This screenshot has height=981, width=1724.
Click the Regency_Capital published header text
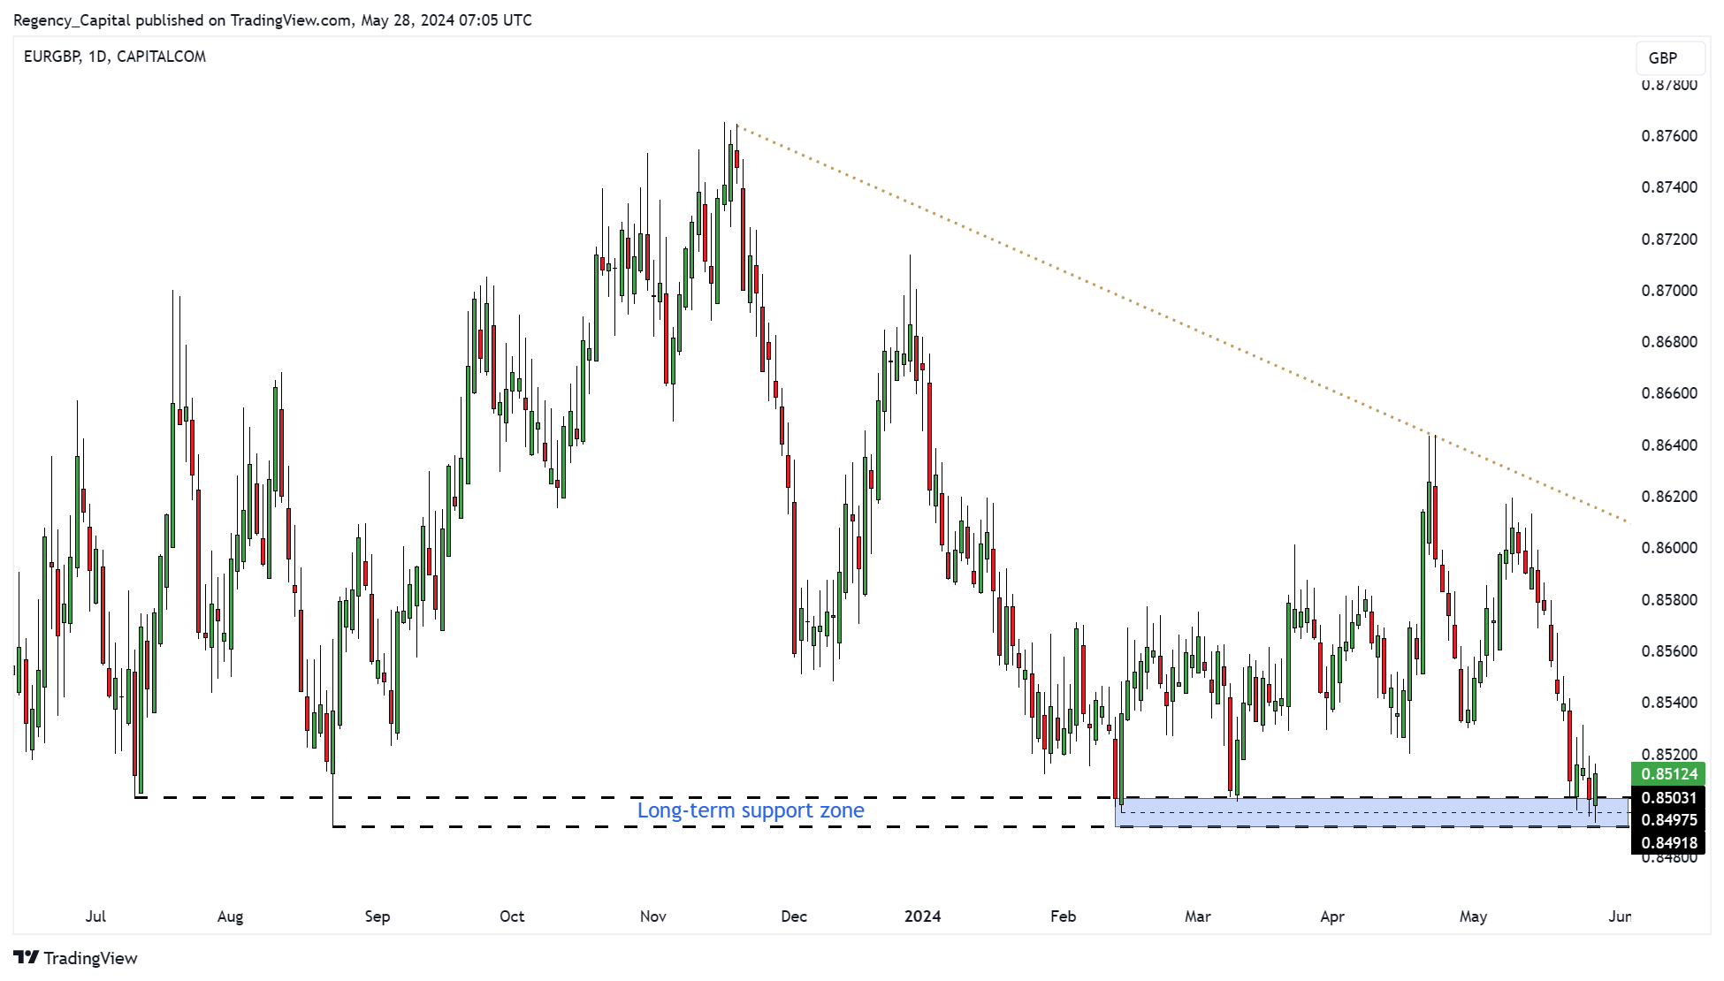coord(272,19)
